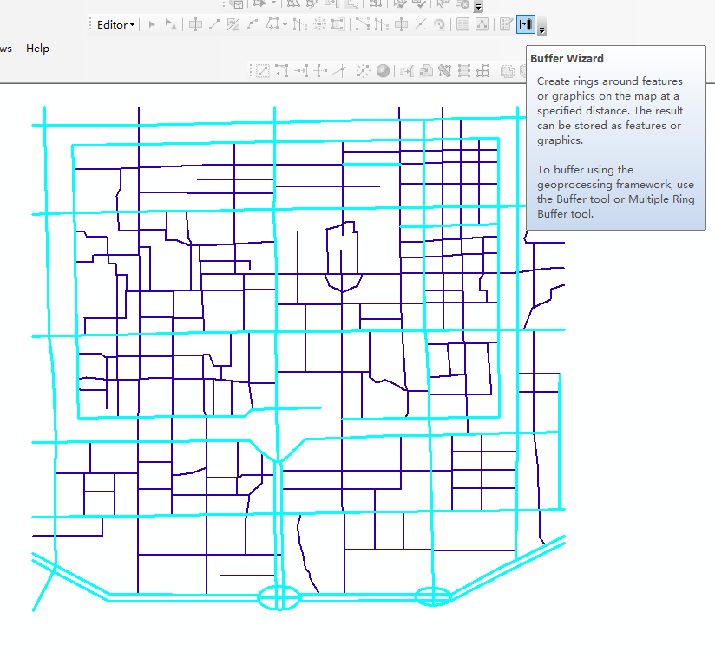Screen dimensions: 715x651
Task: Click the Line Intersection tool icon
Action: click(x=339, y=71)
